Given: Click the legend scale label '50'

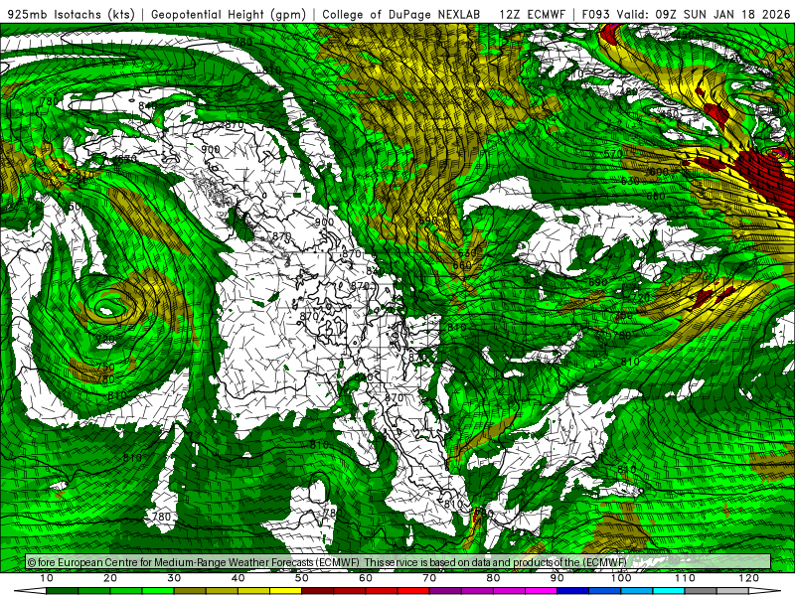Looking at the screenshot, I should point(302,578).
